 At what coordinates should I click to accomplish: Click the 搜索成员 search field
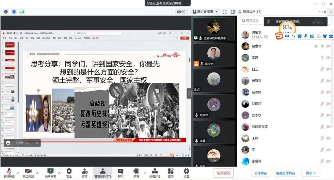click(254, 21)
